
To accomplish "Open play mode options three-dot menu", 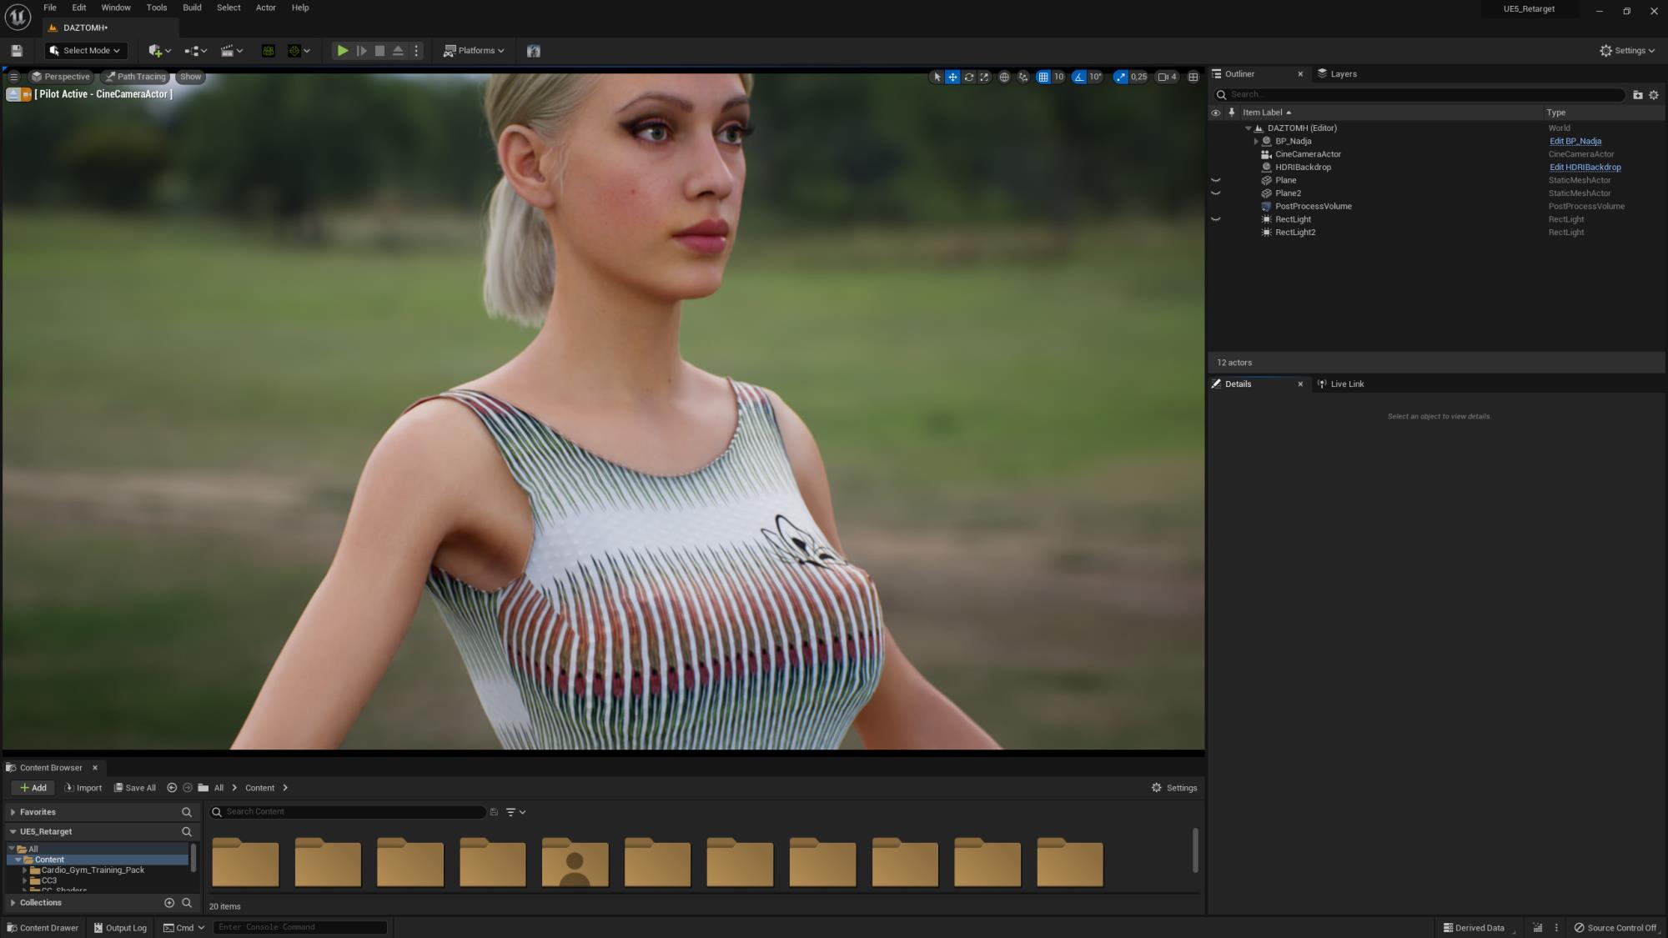I will click(x=416, y=51).
